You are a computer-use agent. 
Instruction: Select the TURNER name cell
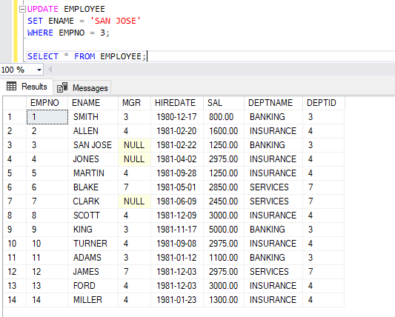coord(93,244)
